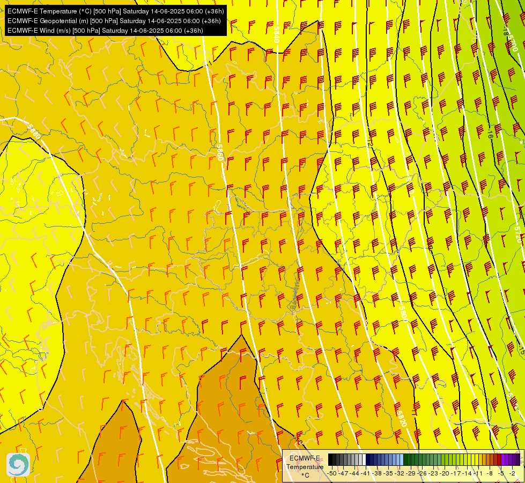Click the -38 legend scale value
Screen dimensions: 525x483
point(377,473)
